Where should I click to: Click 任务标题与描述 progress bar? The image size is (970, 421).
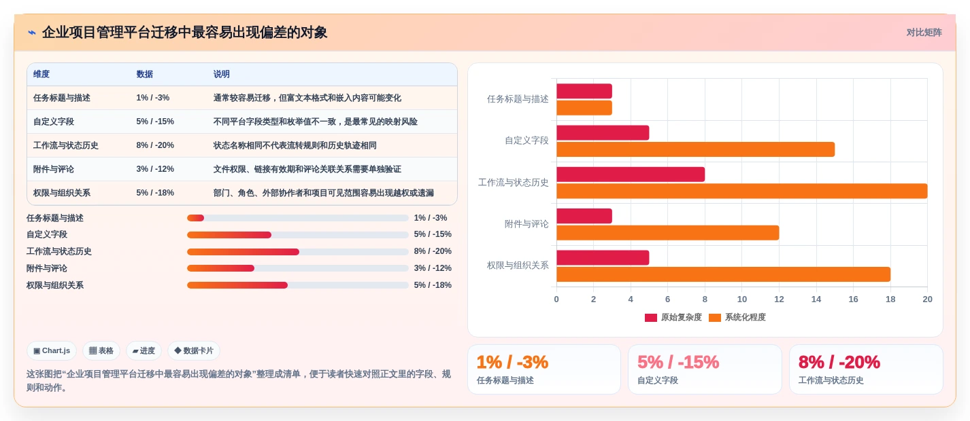coord(298,218)
